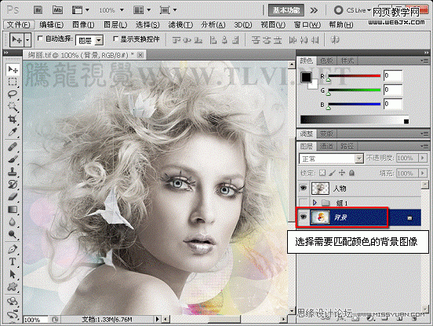Switch to the 通道 tab
433x326 pixels.
(326, 146)
